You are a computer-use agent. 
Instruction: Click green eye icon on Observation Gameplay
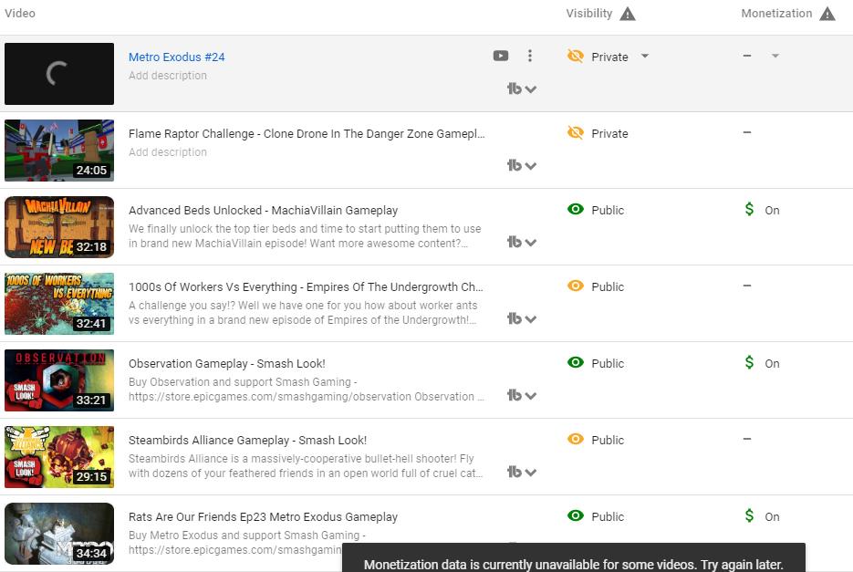(575, 363)
